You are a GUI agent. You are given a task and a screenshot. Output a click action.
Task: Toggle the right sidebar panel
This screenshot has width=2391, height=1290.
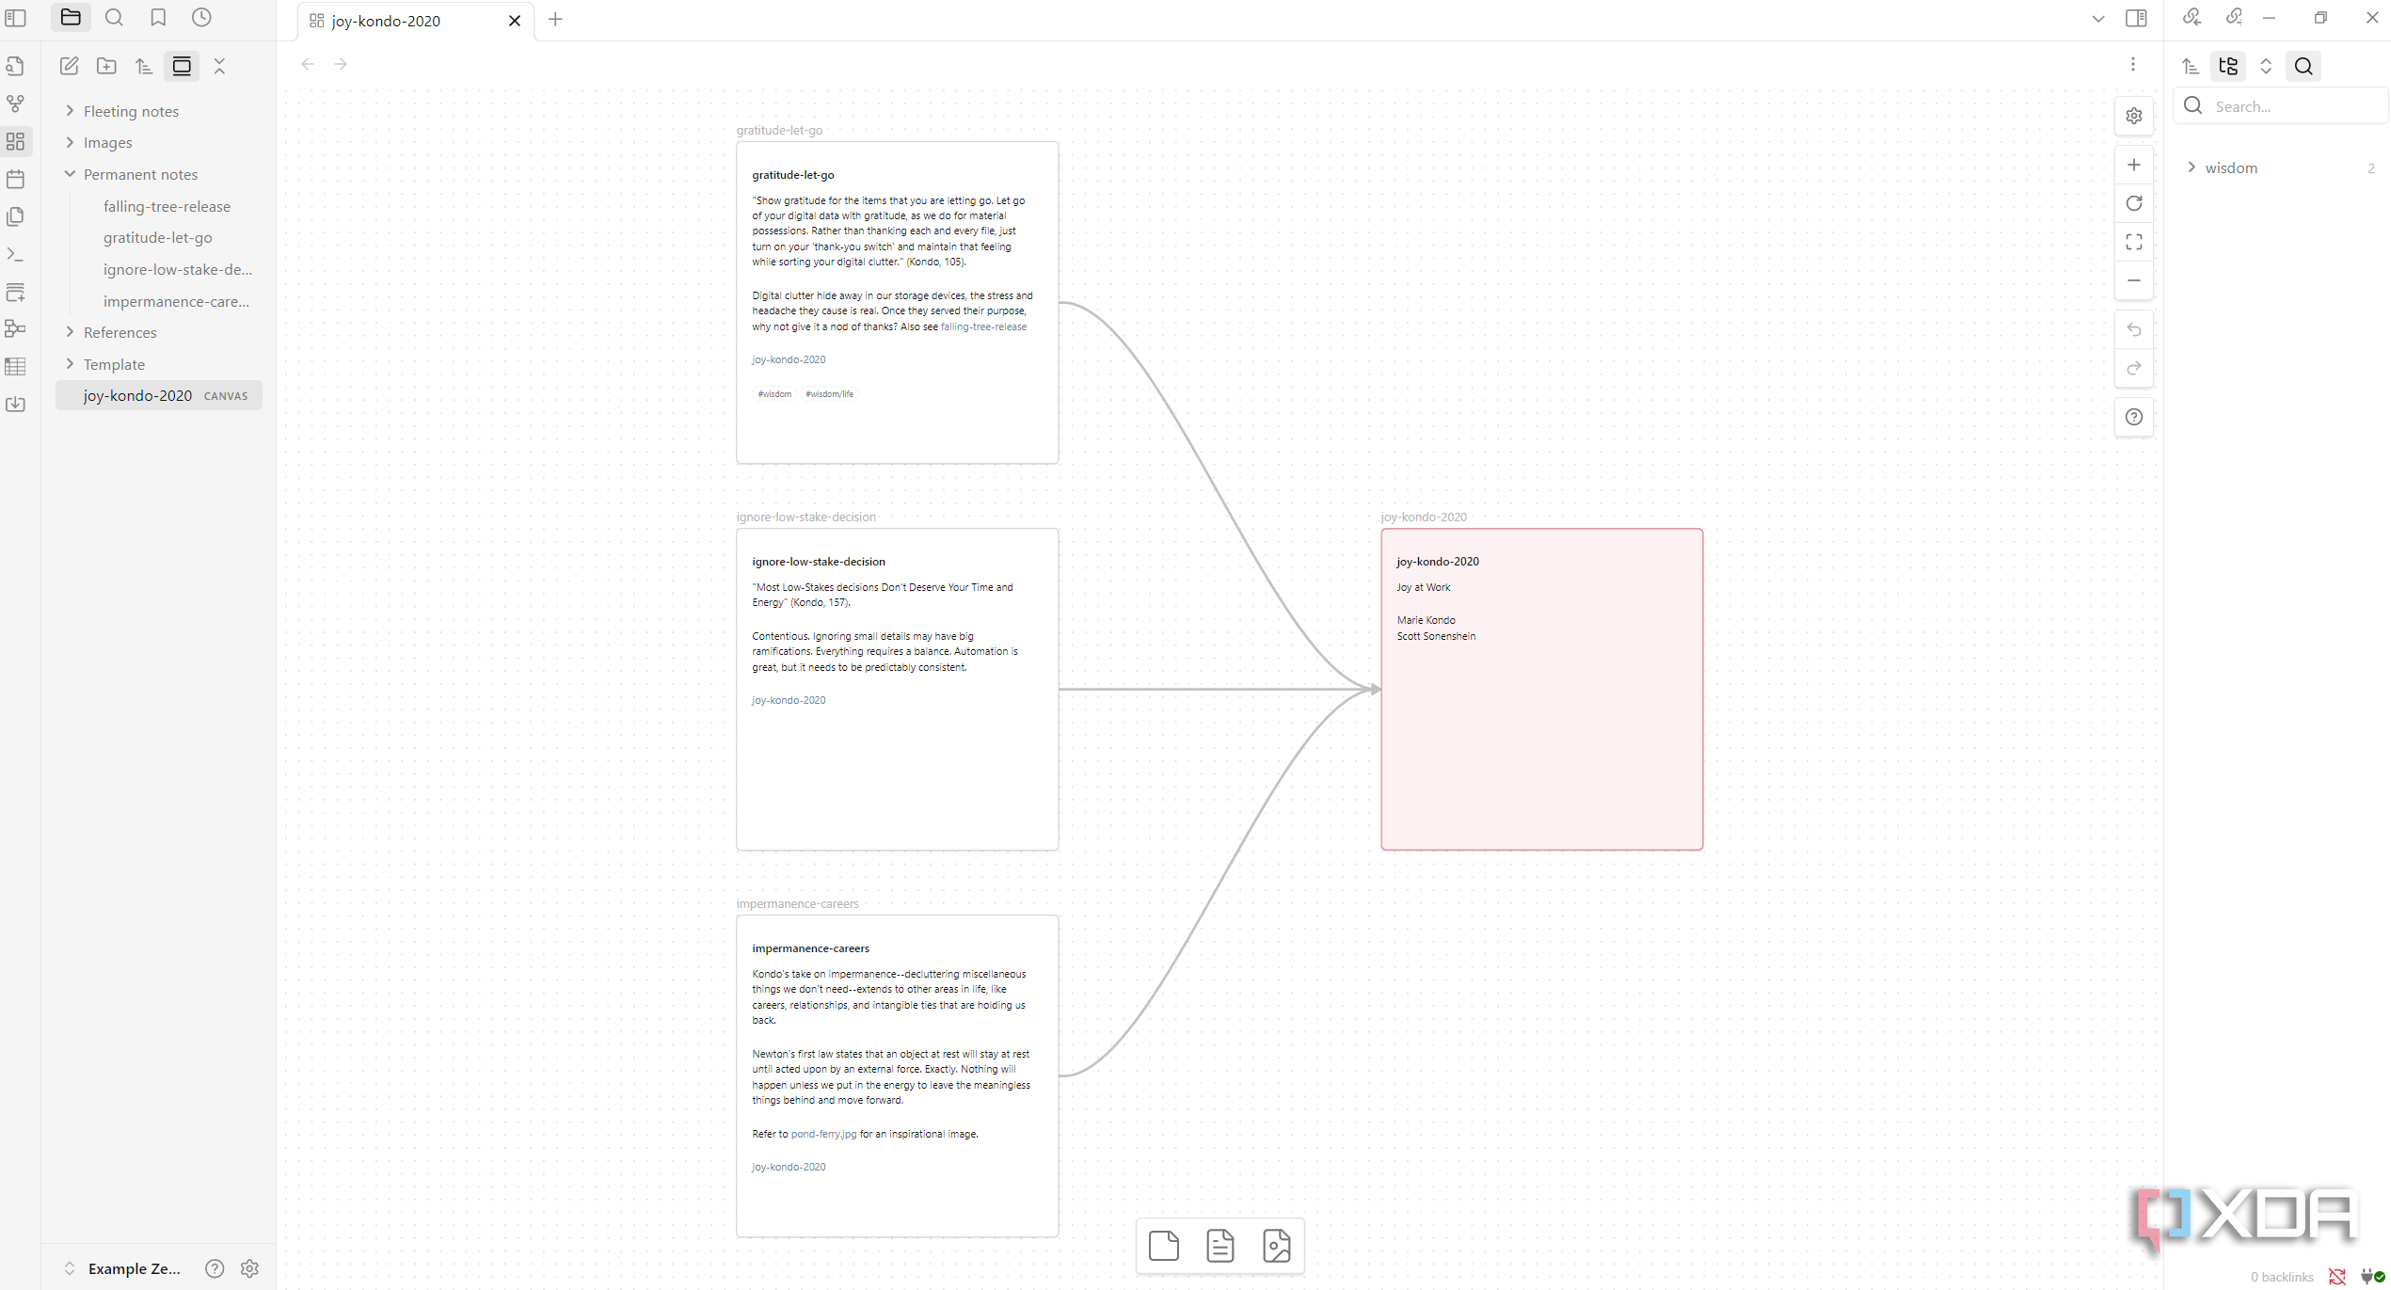(2136, 19)
